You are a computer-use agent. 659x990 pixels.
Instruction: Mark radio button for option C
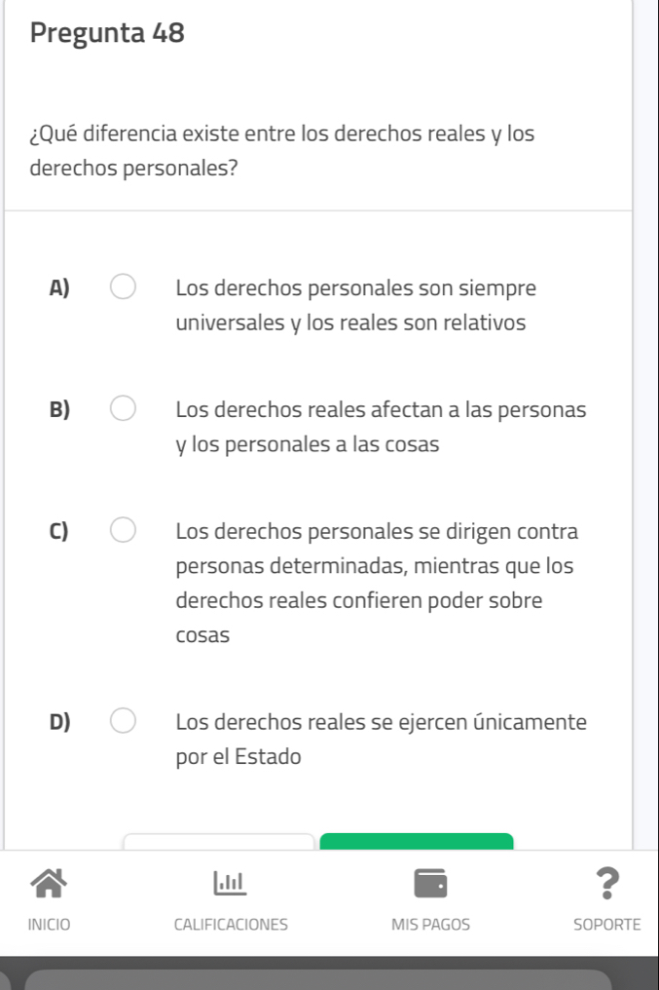[122, 532]
